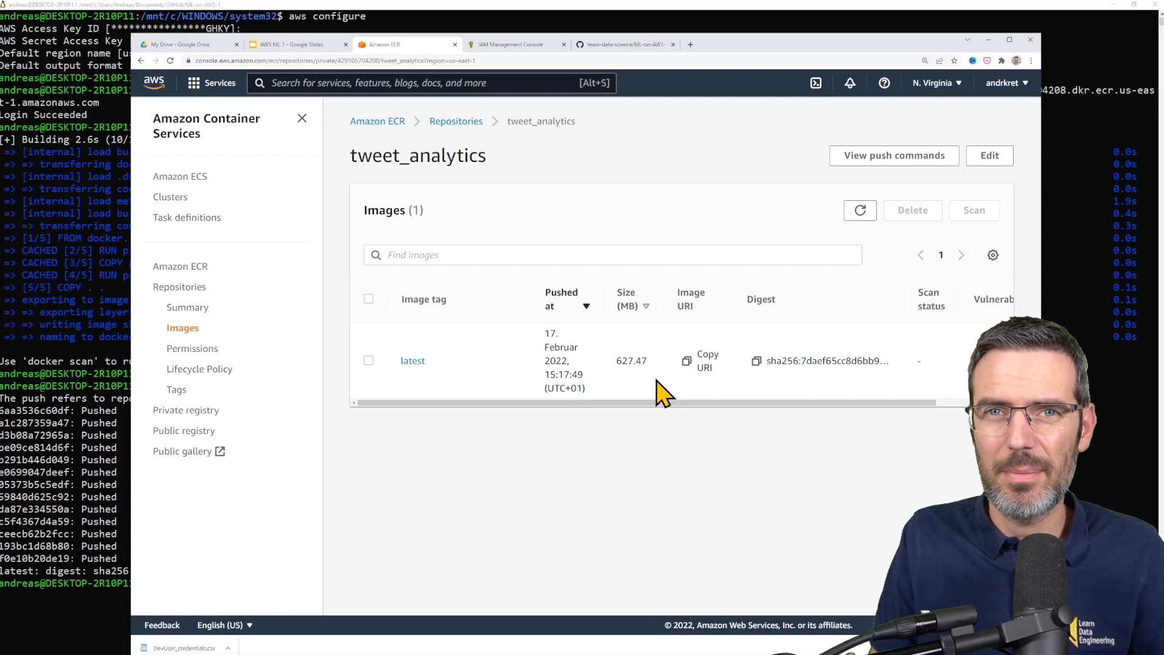
Task: Close the Amazon Container Services sidebar
Action: click(x=302, y=118)
